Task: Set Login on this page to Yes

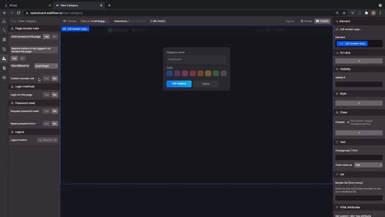Action: (46, 95)
